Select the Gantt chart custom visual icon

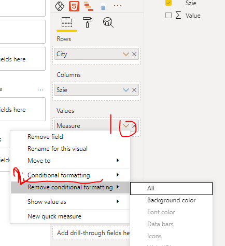coord(89,6)
